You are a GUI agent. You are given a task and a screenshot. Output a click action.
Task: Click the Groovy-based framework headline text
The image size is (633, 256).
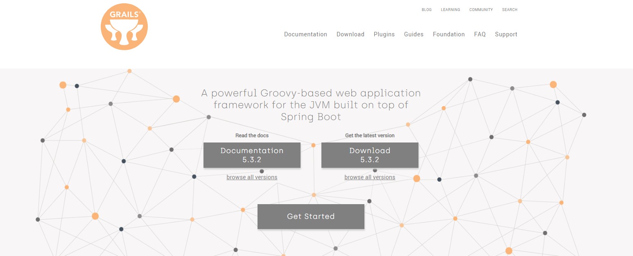(311, 105)
